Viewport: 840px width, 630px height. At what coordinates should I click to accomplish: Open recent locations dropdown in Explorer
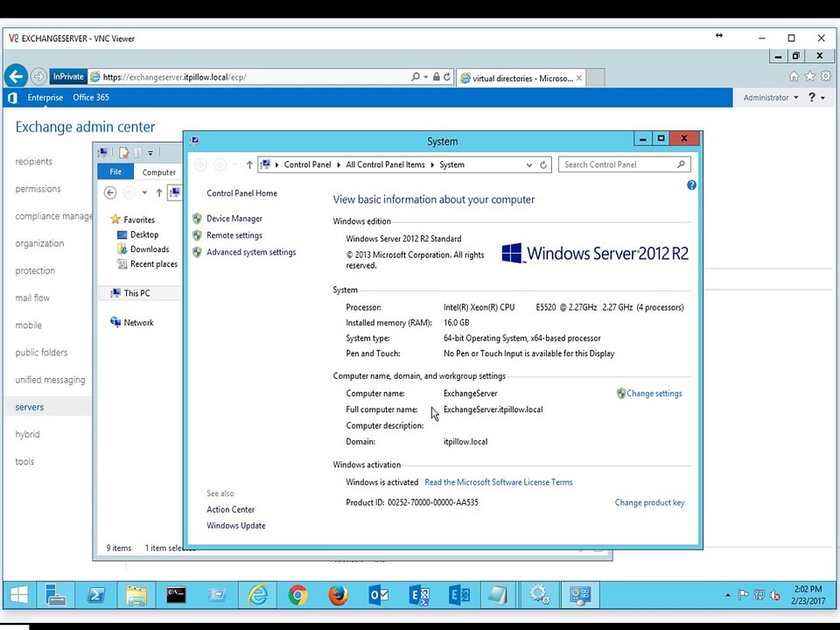click(144, 192)
